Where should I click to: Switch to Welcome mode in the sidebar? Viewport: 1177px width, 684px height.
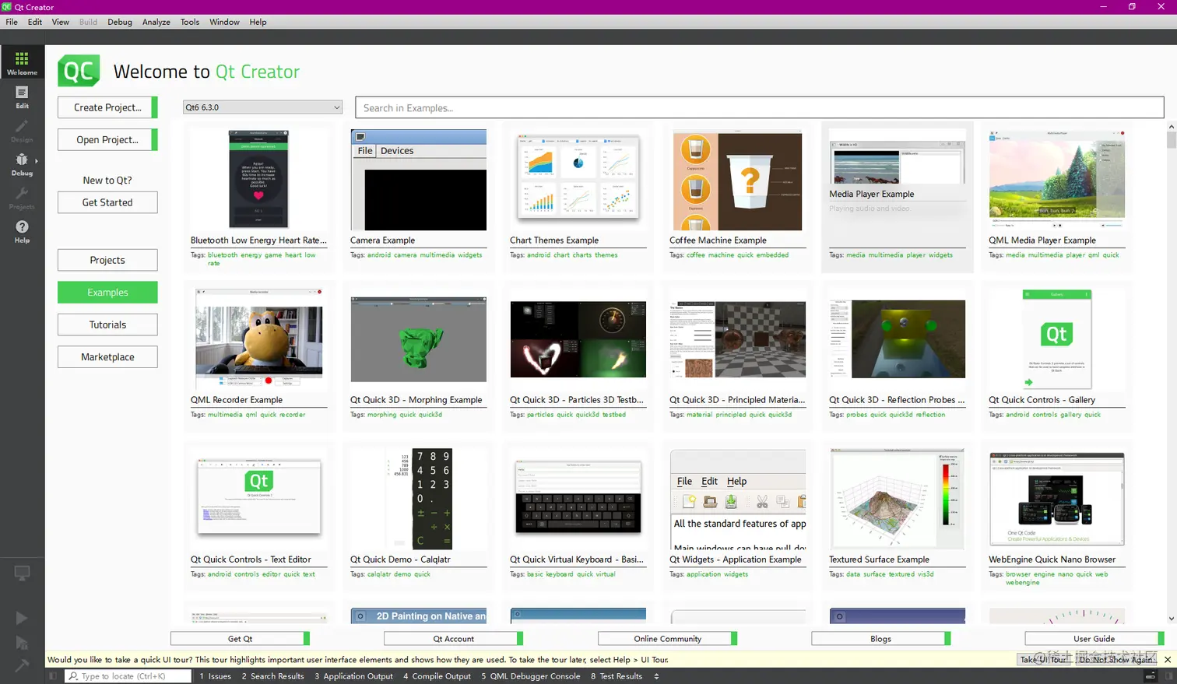22,64
